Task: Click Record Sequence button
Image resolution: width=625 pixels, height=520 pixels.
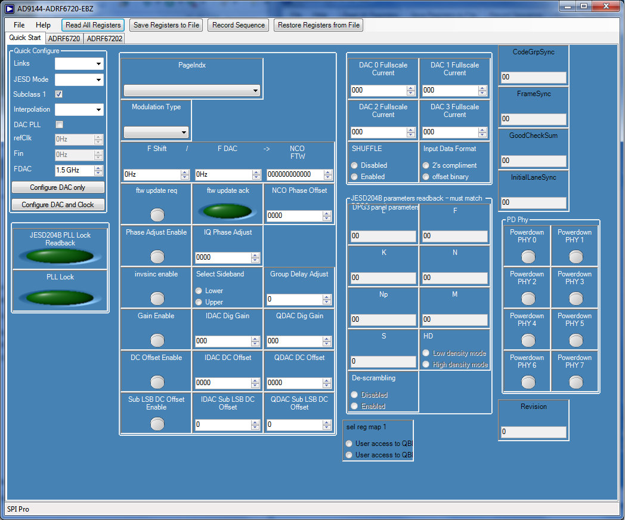Action: (239, 25)
